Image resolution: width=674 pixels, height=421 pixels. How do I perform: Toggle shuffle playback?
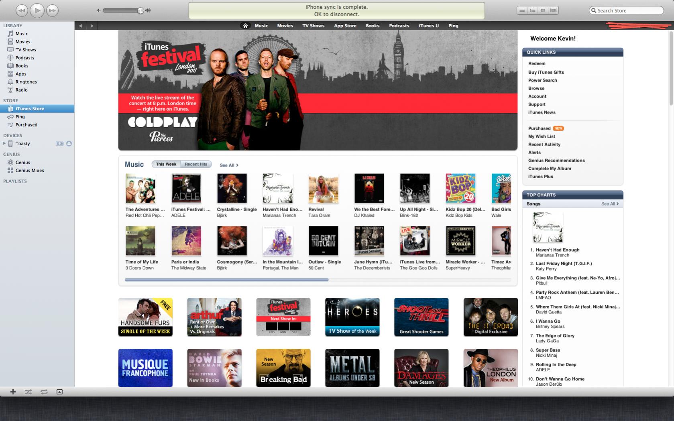[x=28, y=392]
